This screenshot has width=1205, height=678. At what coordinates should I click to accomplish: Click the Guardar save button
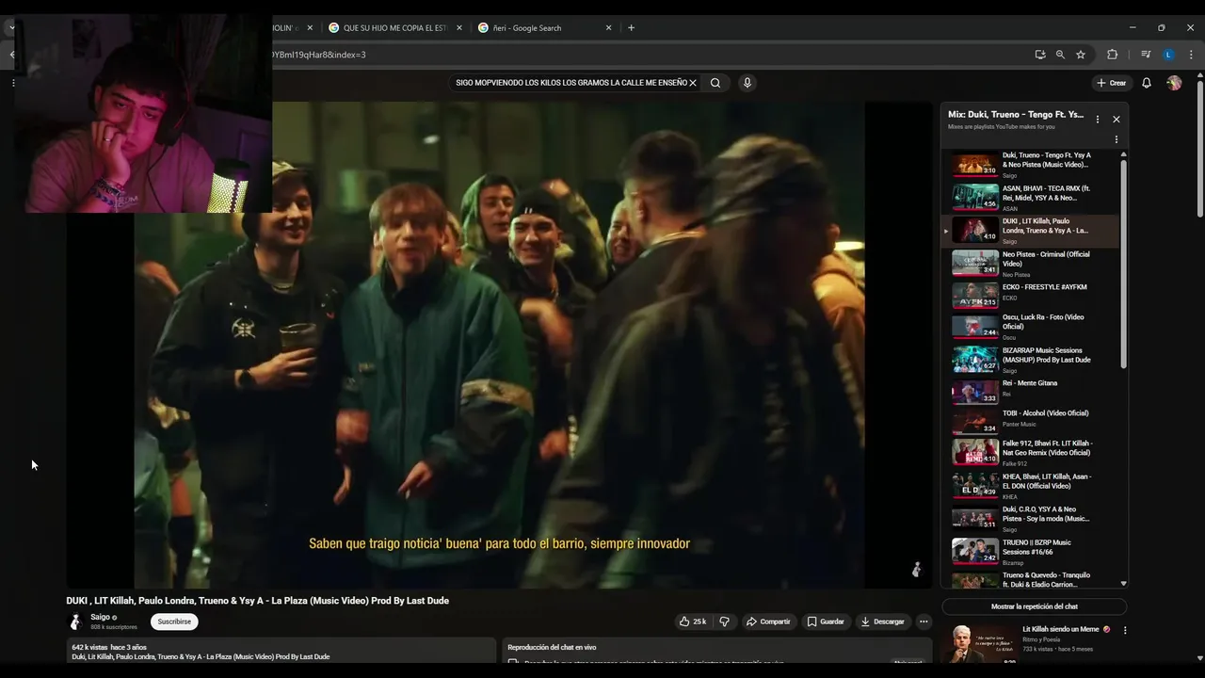pyautogui.click(x=826, y=621)
